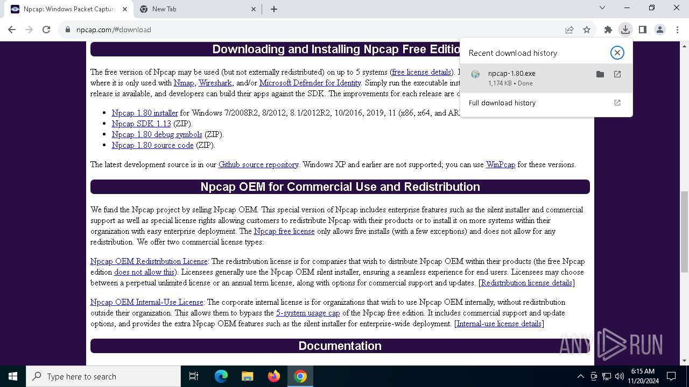The height and width of the screenshot is (387, 689).
Task: Open Npcap OEM Internal-Use License link
Action: click(147, 302)
